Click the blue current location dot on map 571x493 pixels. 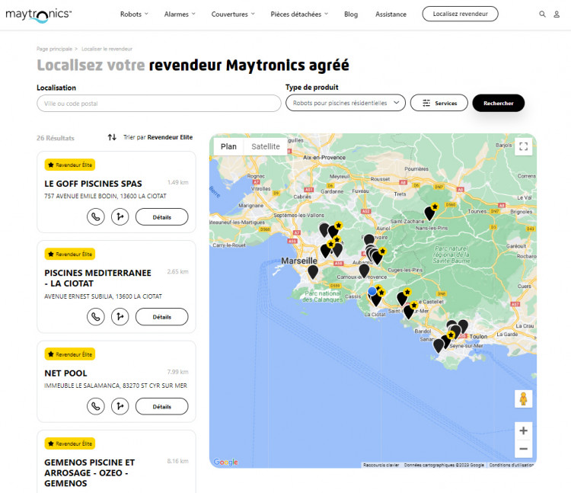pos(372,291)
